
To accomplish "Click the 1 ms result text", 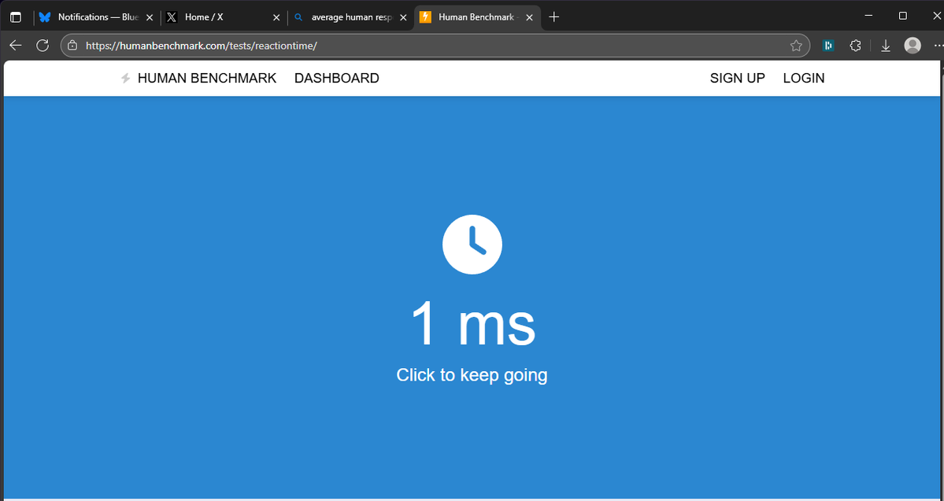I will [472, 324].
